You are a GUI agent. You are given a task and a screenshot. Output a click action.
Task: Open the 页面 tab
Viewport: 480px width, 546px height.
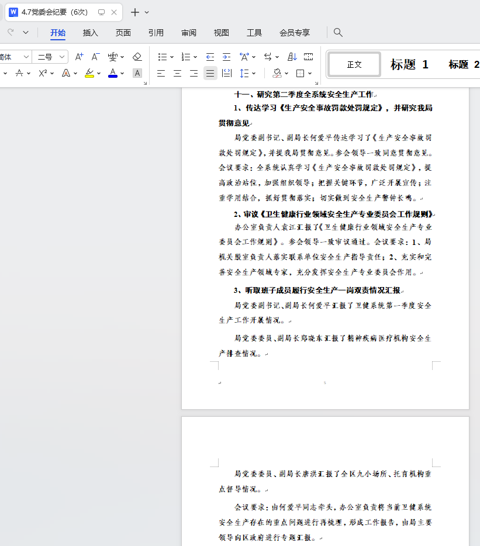pyautogui.click(x=123, y=33)
